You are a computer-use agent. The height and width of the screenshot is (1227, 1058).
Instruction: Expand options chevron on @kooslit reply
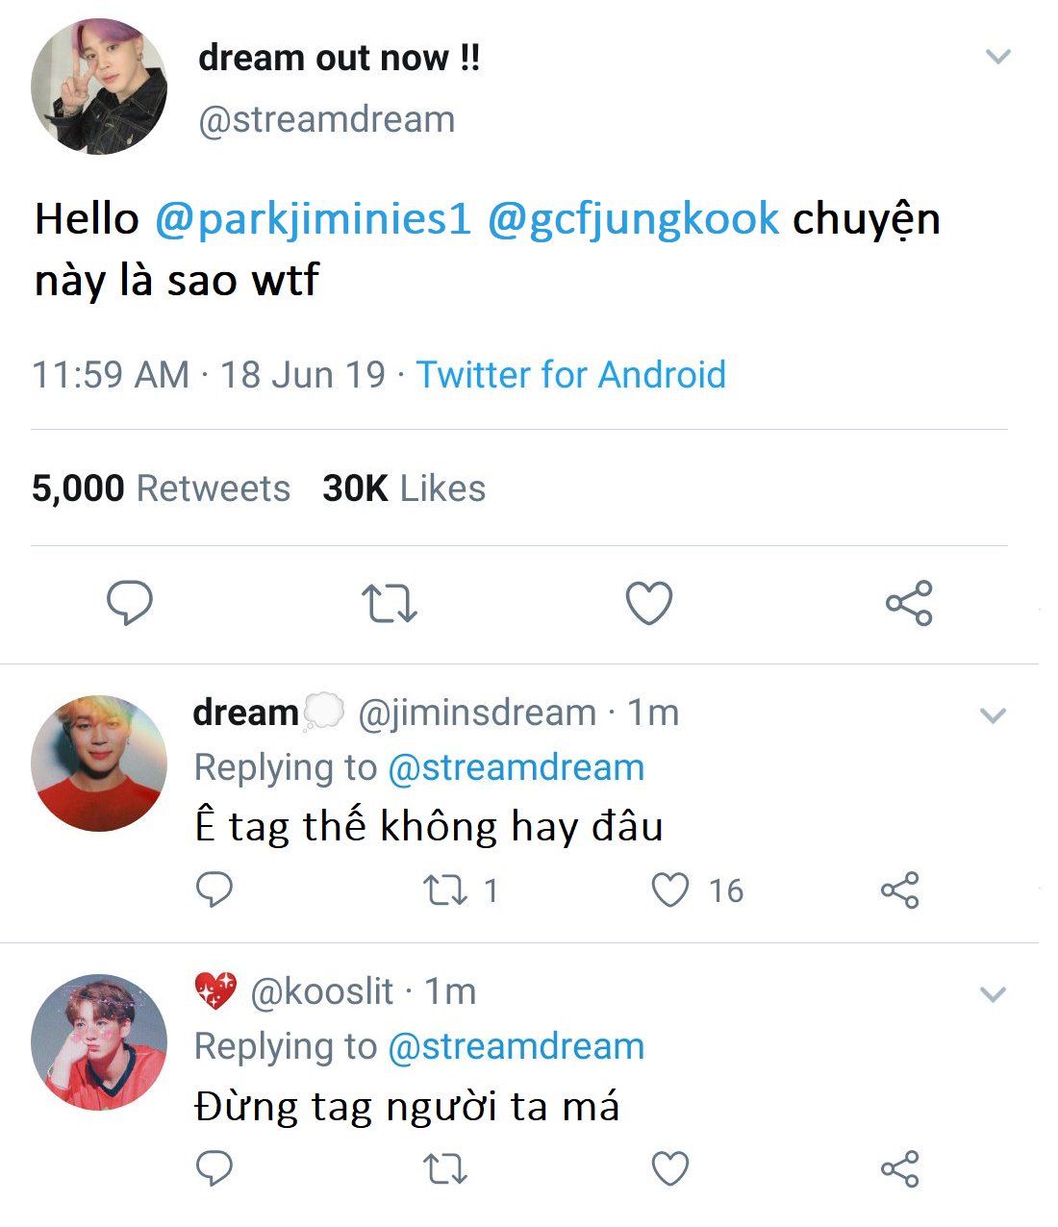(993, 993)
